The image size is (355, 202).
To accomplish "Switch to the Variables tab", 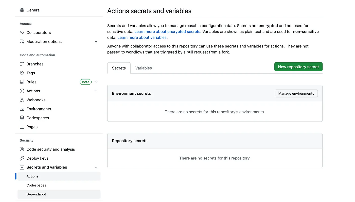I will [143, 68].
